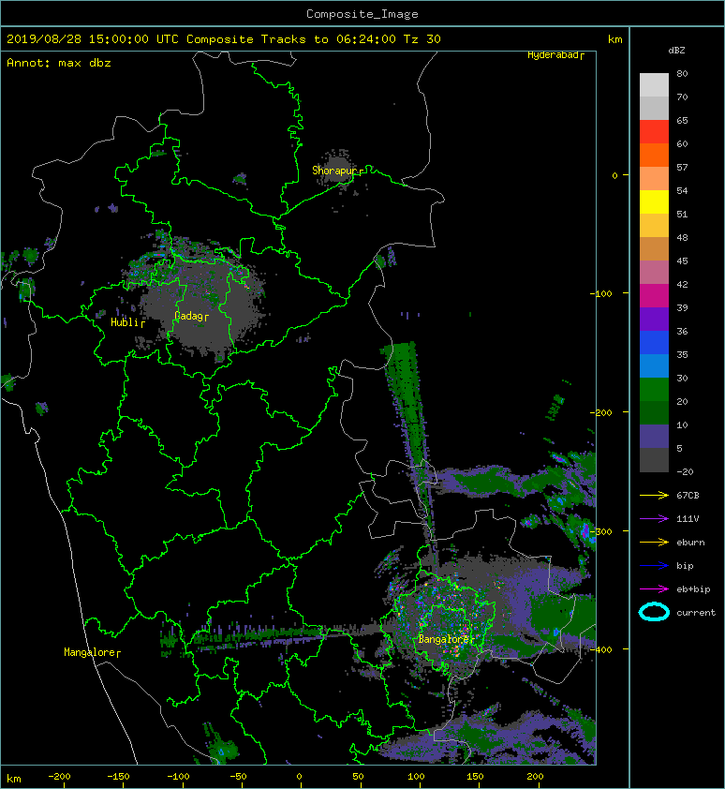Click the -100 y-axis tick label
The image size is (725, 789).
[600, 293]
